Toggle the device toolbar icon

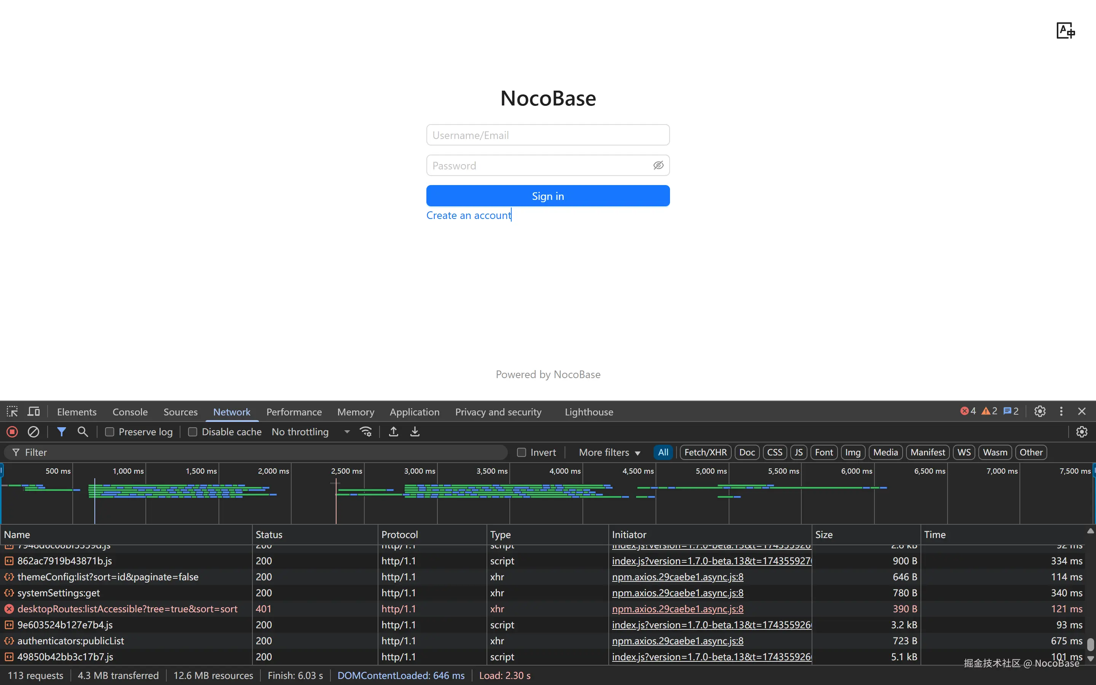pos(34,411)
